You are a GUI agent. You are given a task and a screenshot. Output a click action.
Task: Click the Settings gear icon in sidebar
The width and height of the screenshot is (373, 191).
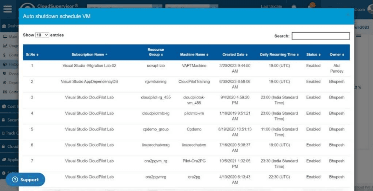(3, 173)
